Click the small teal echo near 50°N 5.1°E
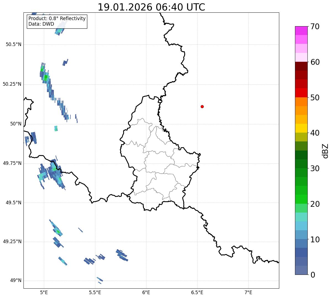This screenshot has width=332, height=298. pos(56,128)
